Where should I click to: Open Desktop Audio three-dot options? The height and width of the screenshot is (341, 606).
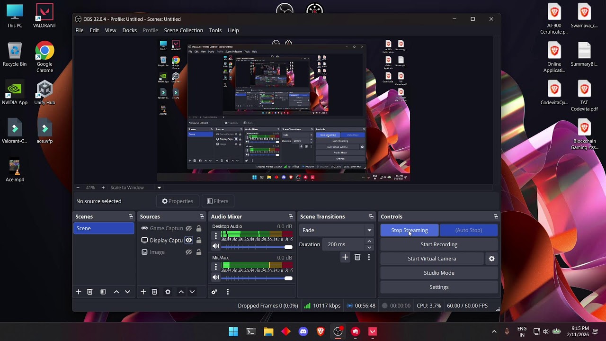[x=216, y=236]
